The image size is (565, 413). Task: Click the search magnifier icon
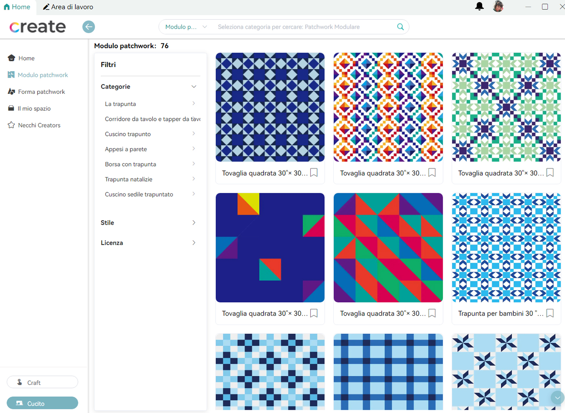400,27
